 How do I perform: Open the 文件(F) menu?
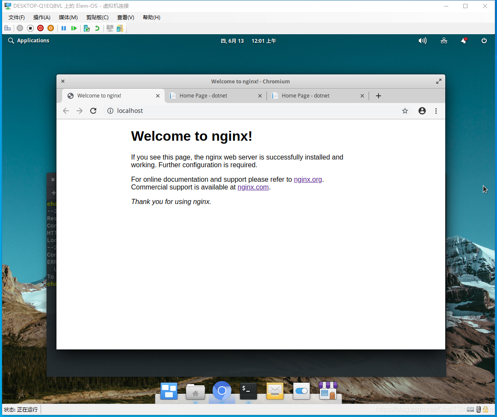pyautogui.click(x=17, y=18)
